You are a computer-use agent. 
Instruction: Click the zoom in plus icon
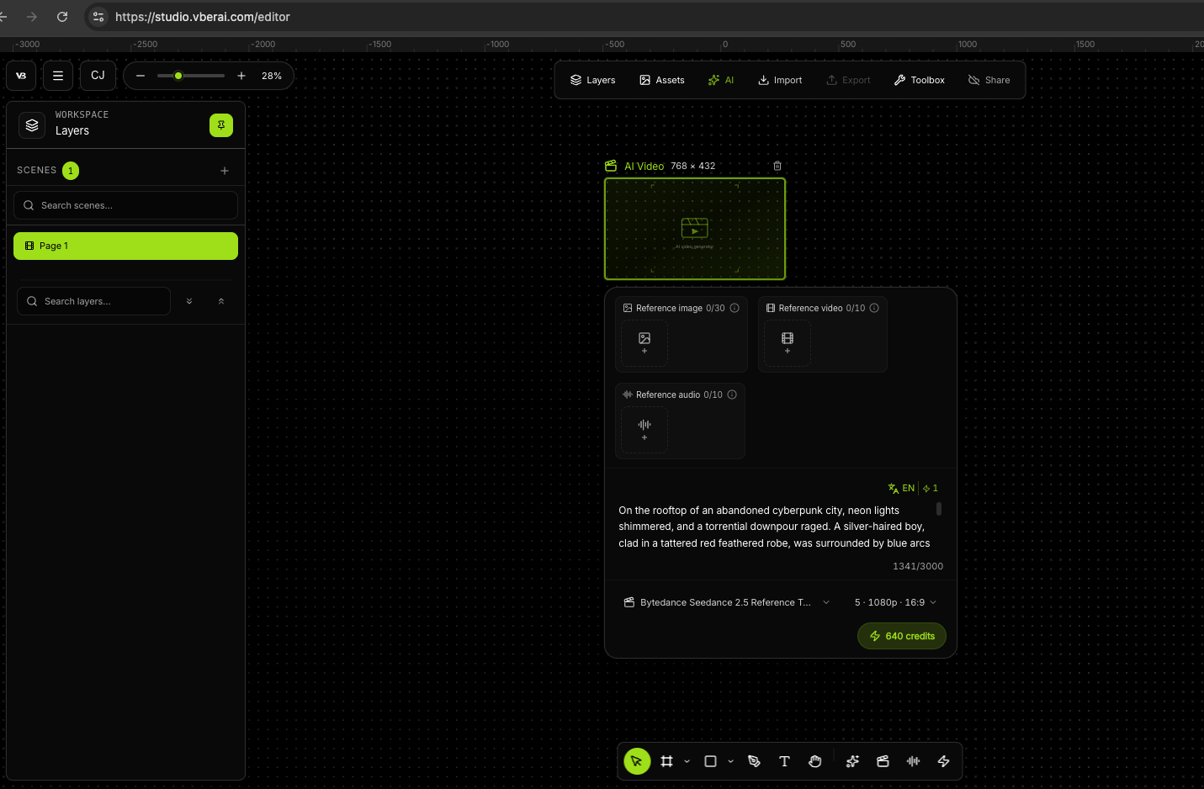(x=241, y=76)
